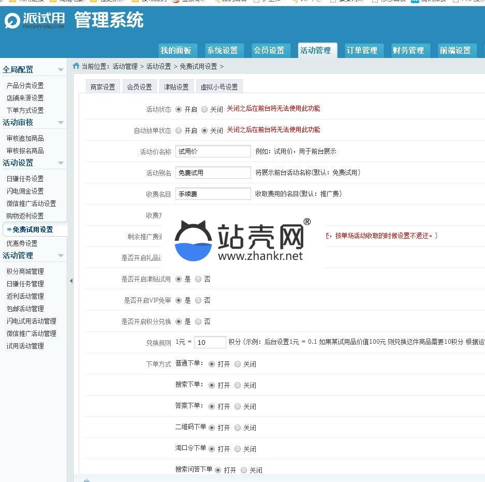Turn off 搜索下单 by selecting 关闭
Screen dimensions: 485x482
238,385
